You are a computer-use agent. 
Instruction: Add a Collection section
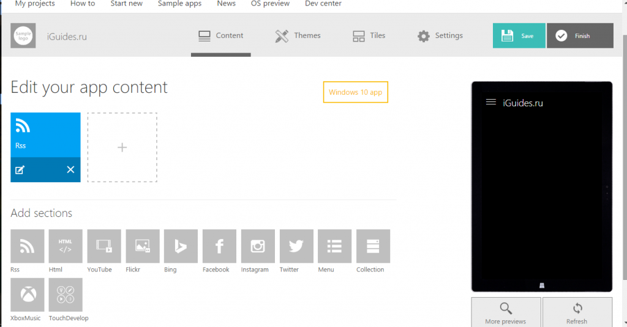[373, 246]
